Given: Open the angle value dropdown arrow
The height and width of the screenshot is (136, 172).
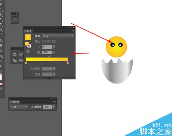Looking at the screenshot, I should coord(54,47).
